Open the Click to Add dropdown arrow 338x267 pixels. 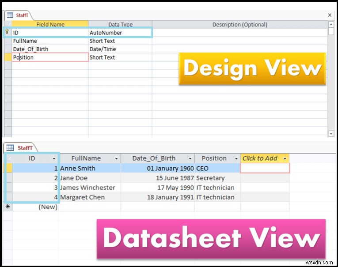[x=285, y=159]
